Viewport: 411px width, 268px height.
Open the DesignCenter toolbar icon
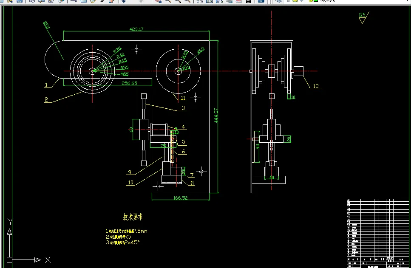click(x=210, y=1)
